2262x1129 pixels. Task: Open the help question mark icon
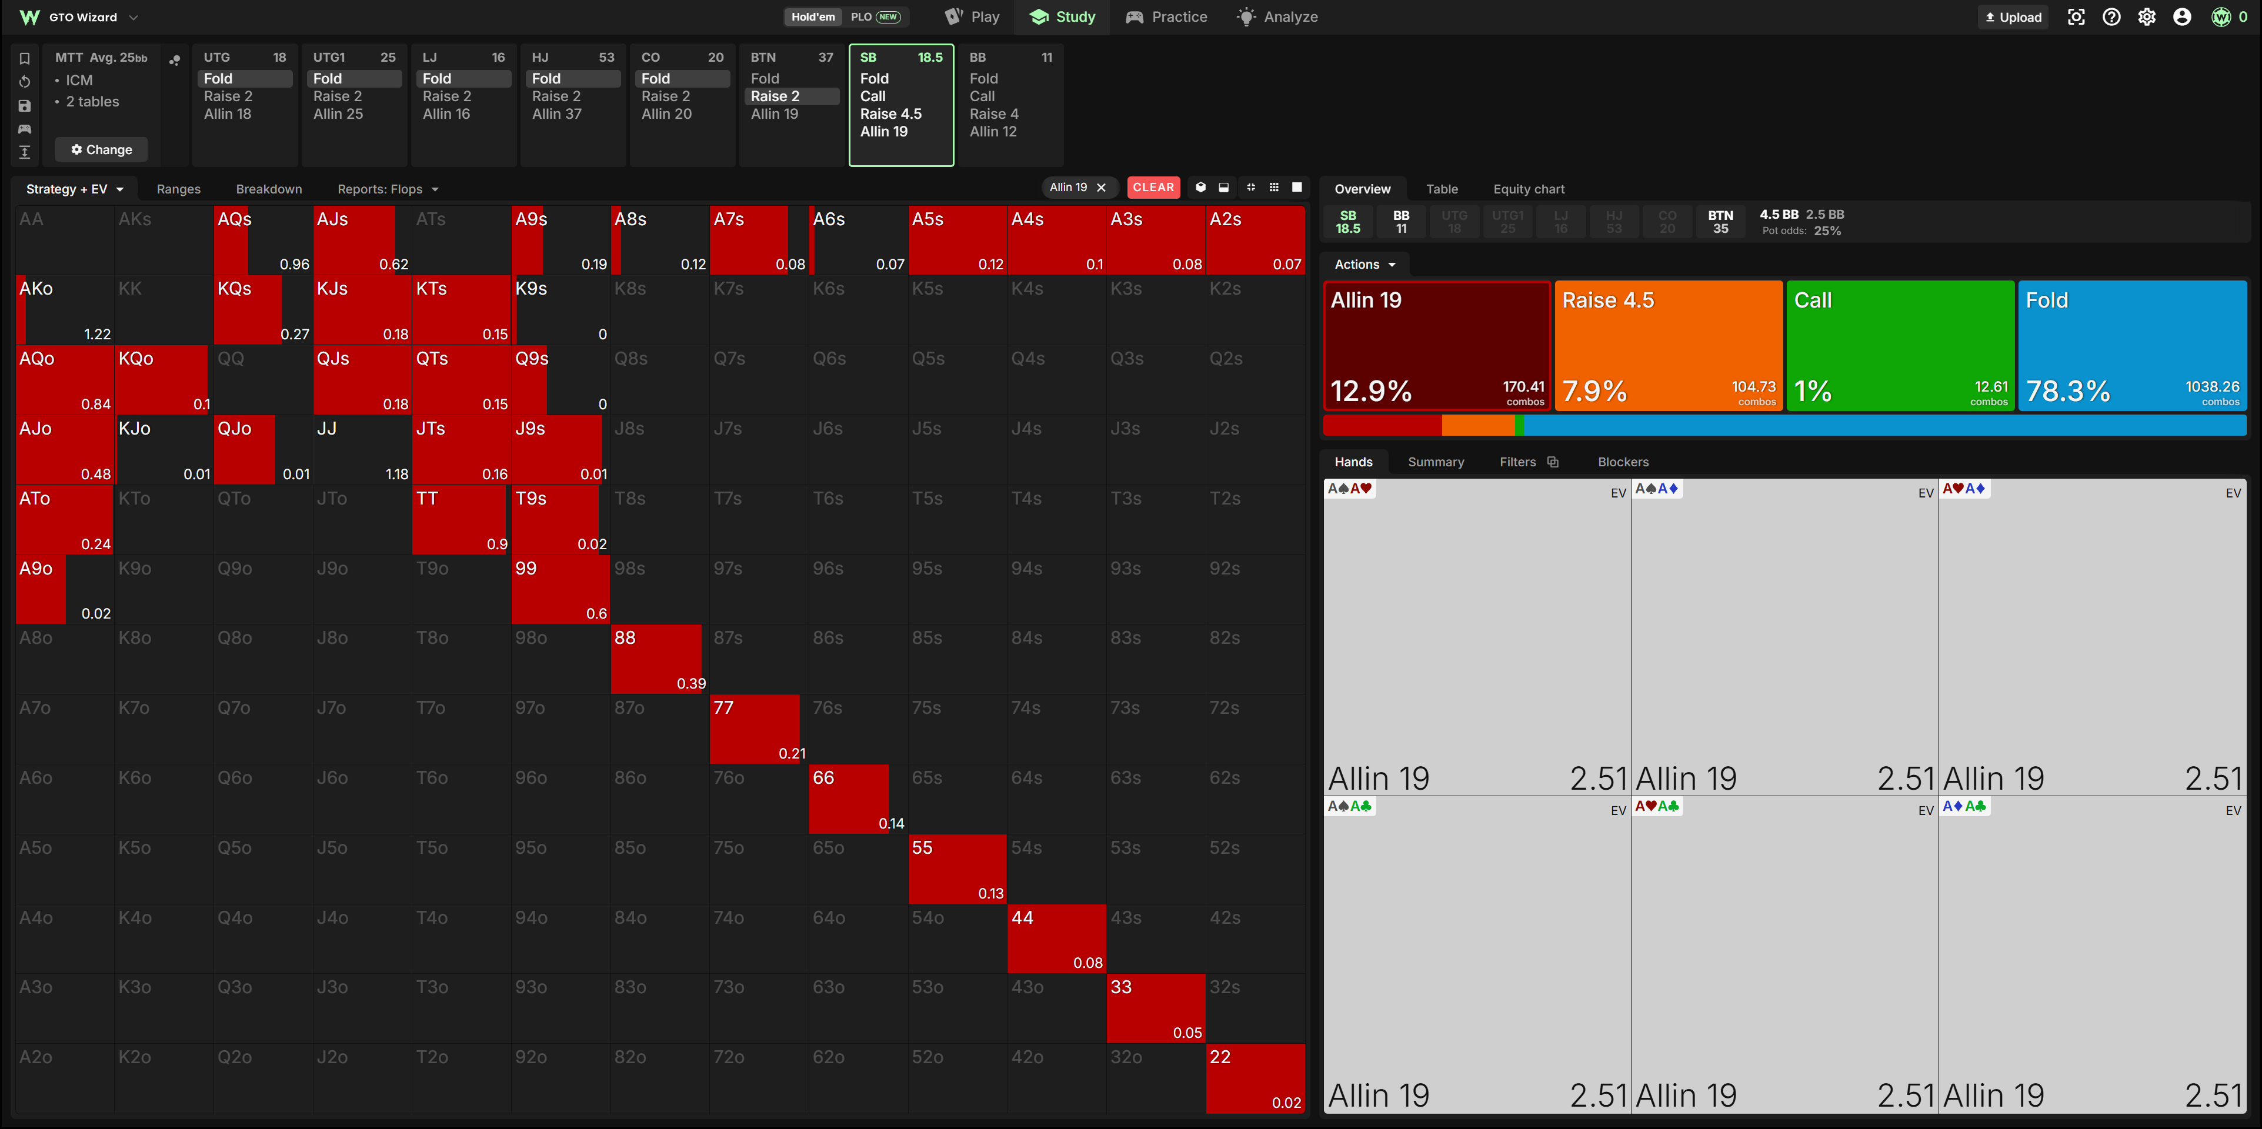pos(2112,16)
